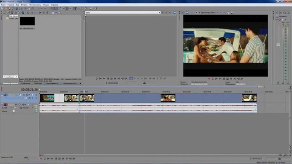The image size is (292, 164).
Task: Open the Файл menu
Action: click(x=3, y=5)
